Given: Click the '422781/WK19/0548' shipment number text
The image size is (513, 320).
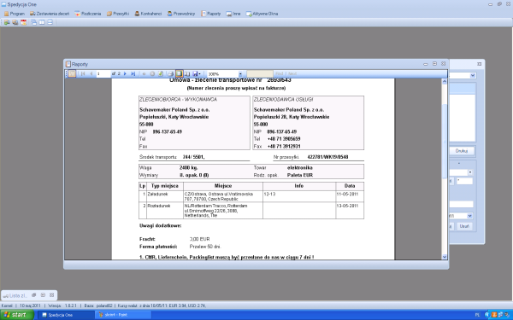Looking at the screenshot, I should [327, 157].
